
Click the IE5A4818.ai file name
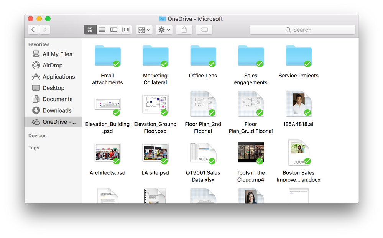click(x=299, y=124)
